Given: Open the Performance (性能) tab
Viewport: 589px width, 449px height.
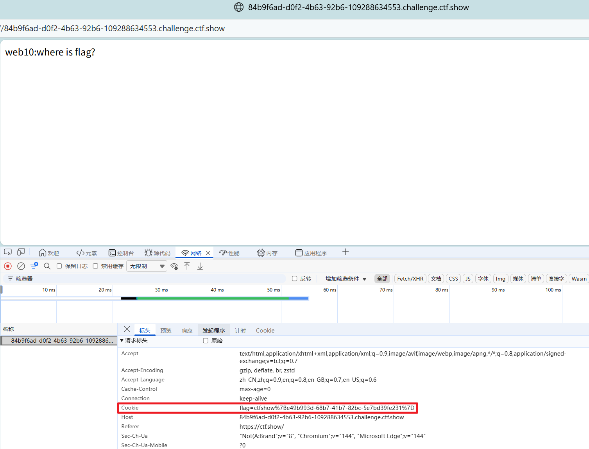Looking at the screenshot, I should tap(229, 253).
